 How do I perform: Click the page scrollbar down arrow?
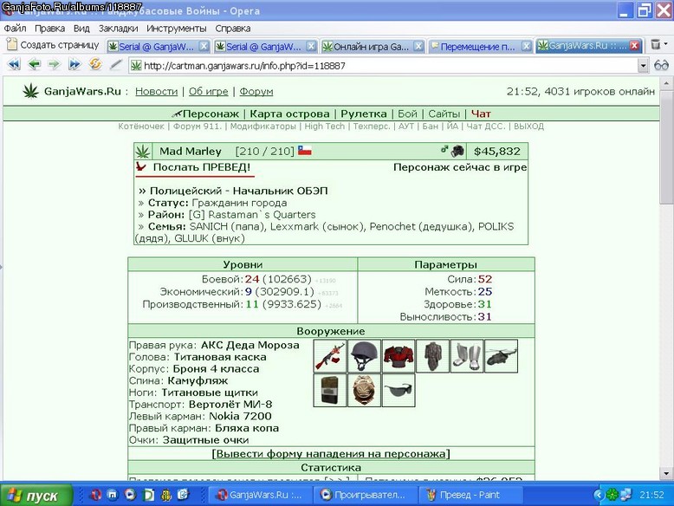[x=666, y=473]
